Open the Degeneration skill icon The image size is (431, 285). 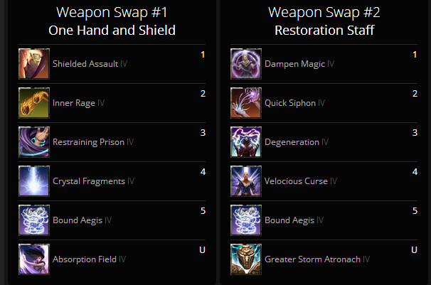point(246,142)
